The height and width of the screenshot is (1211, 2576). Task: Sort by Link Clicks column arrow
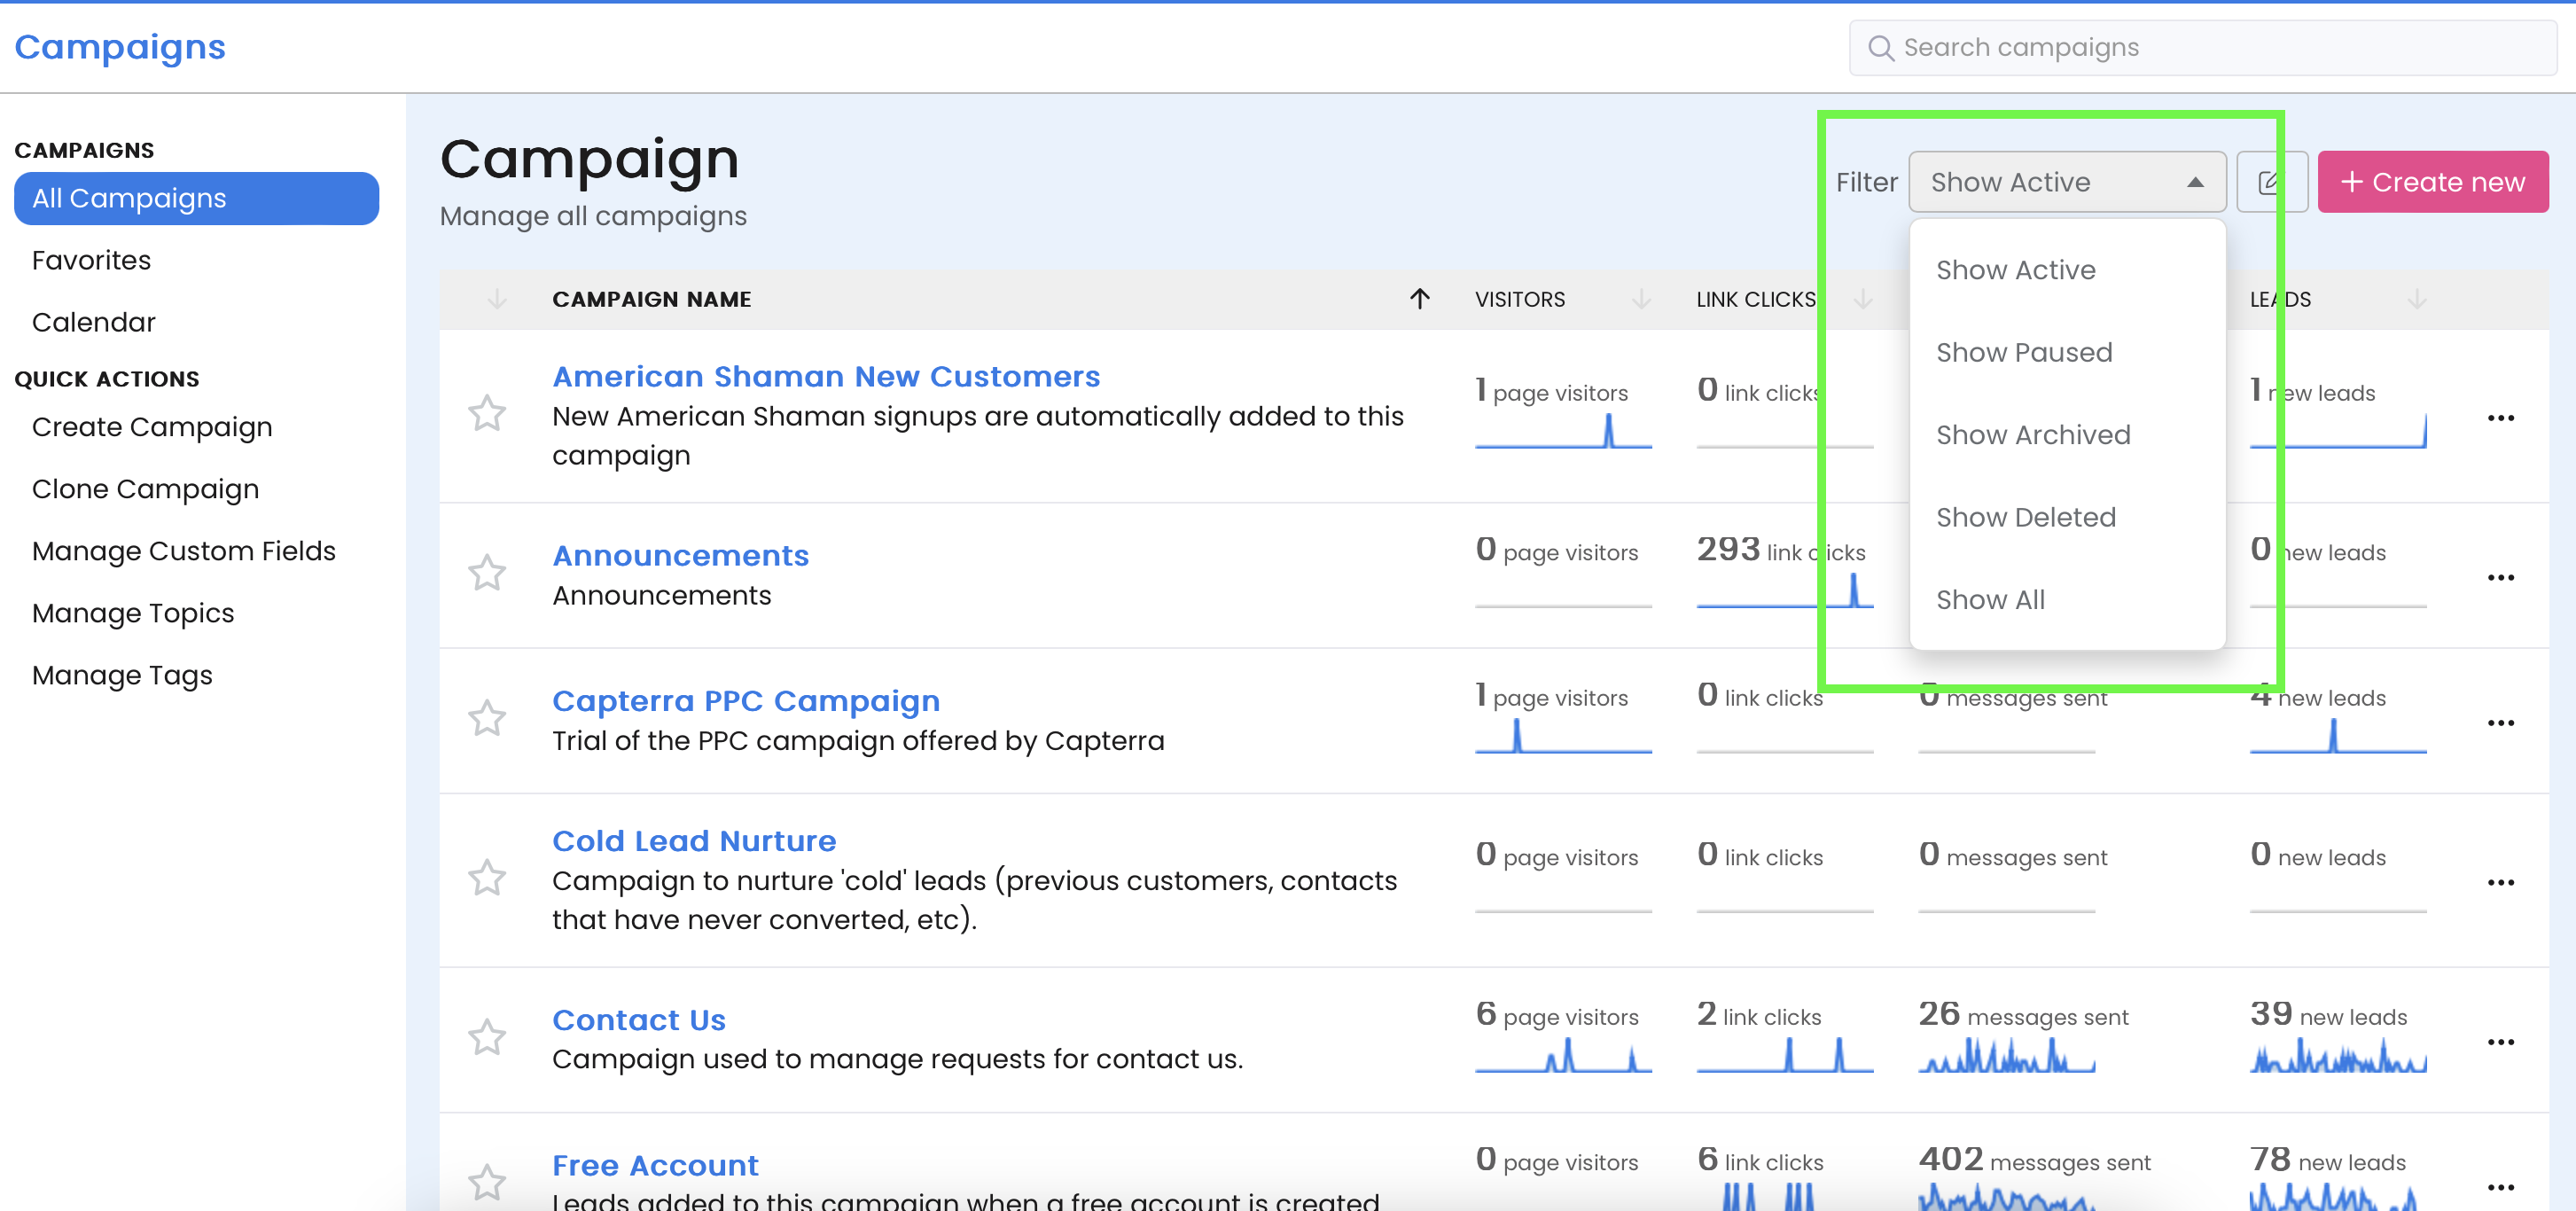click(1863, 299)
